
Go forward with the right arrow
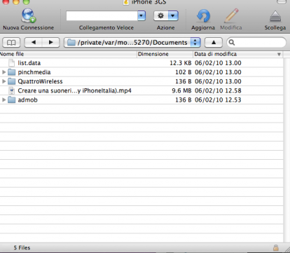point(51,43)
